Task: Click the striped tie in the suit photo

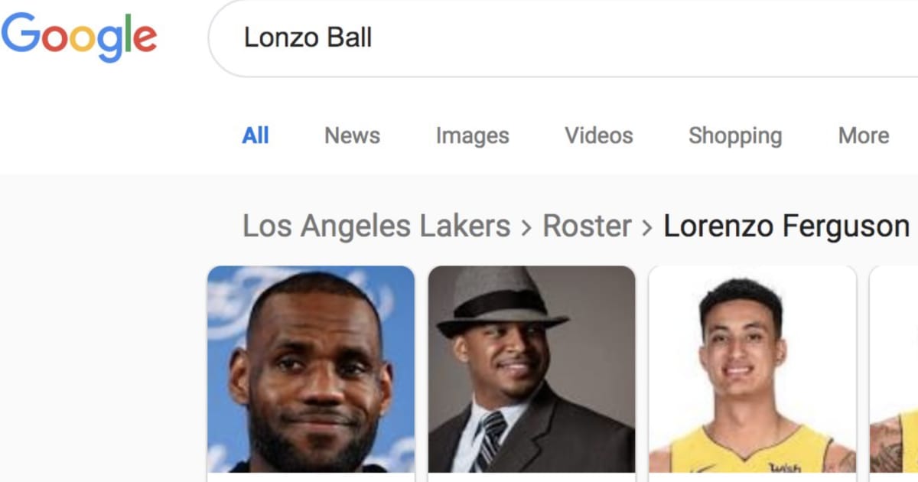Action: (x=488, y=440)
